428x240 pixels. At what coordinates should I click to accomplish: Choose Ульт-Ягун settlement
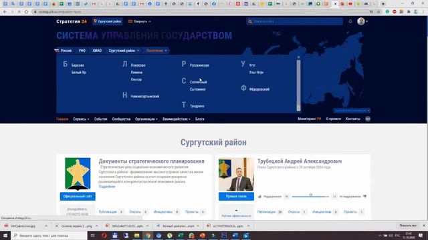click(256, 73)
